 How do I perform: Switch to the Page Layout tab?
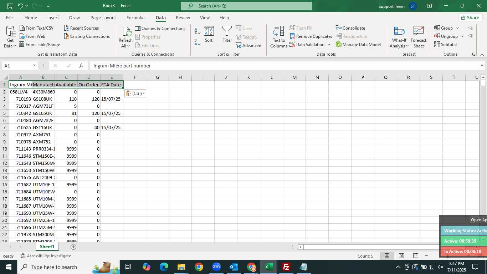[103, 17]
